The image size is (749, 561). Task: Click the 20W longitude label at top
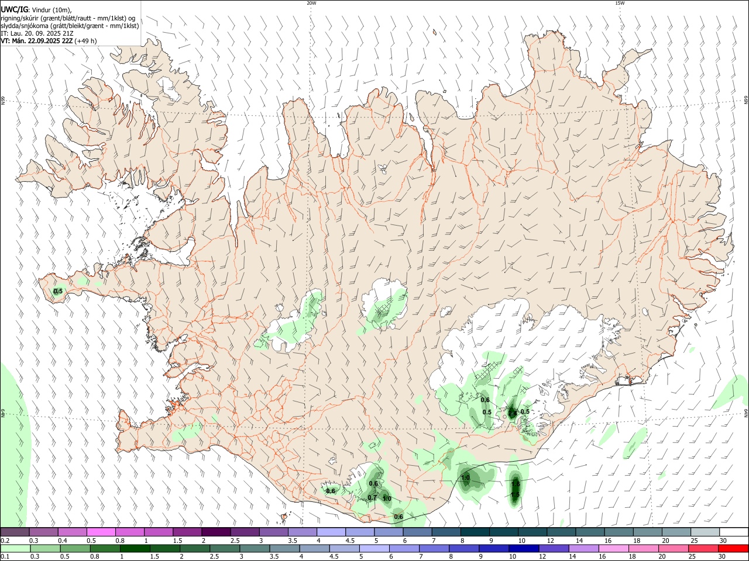pyautogui.click(x=311, y=3)
